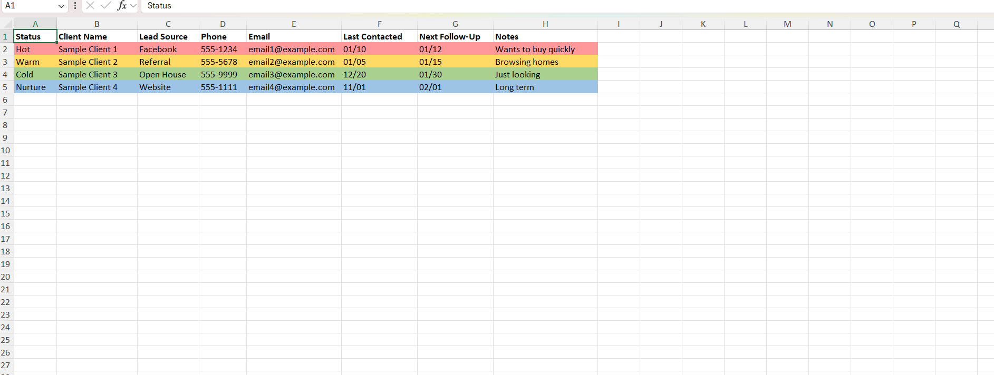Select column Q header
The image size is (994, 375).
click(957, 24)
